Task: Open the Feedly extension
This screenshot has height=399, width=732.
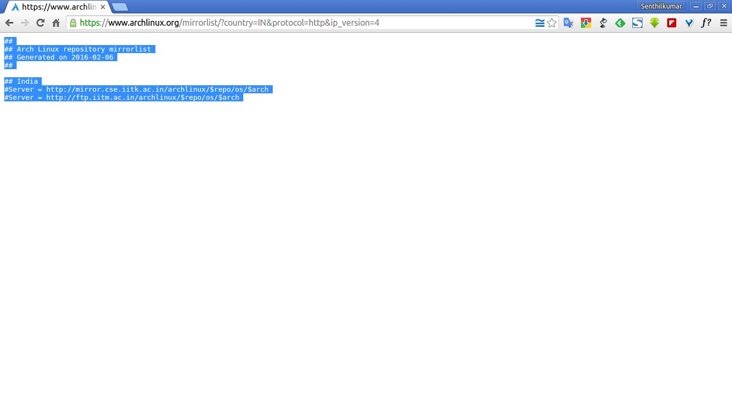Action: [620, 23]
